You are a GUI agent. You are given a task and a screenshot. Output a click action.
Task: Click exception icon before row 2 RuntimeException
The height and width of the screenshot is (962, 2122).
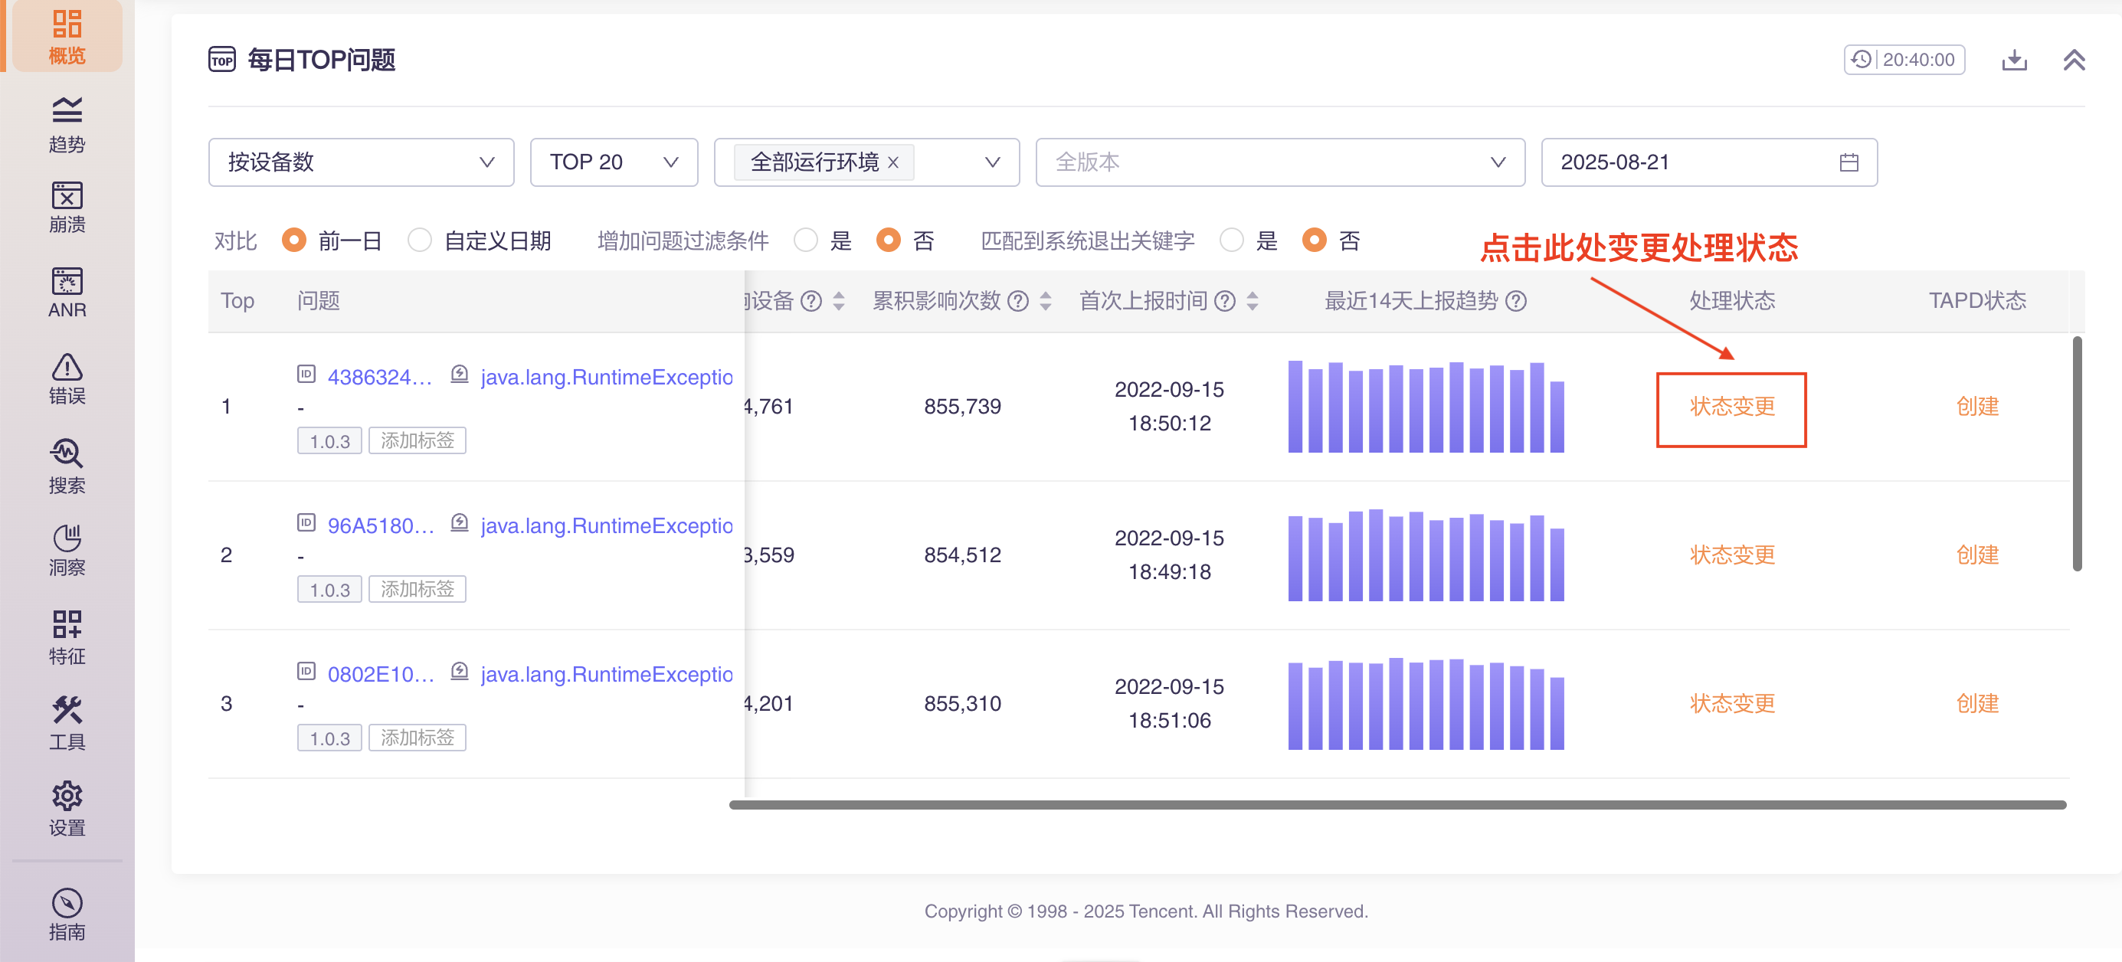pyautogui.click(x=460, y=523)
